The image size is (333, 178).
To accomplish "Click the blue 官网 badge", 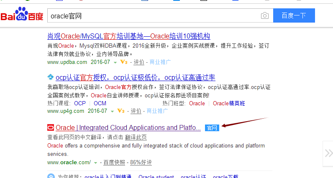I will click(212, 128).
